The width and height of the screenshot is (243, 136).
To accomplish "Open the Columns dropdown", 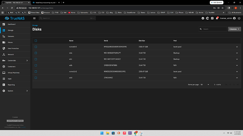I will pos(234,29).
